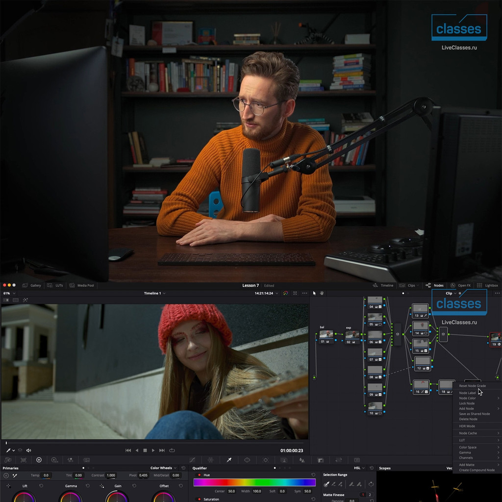The width and height of the screenshot is (502, 502).
Task: Open the Key palette
Action: coord(321,460)
